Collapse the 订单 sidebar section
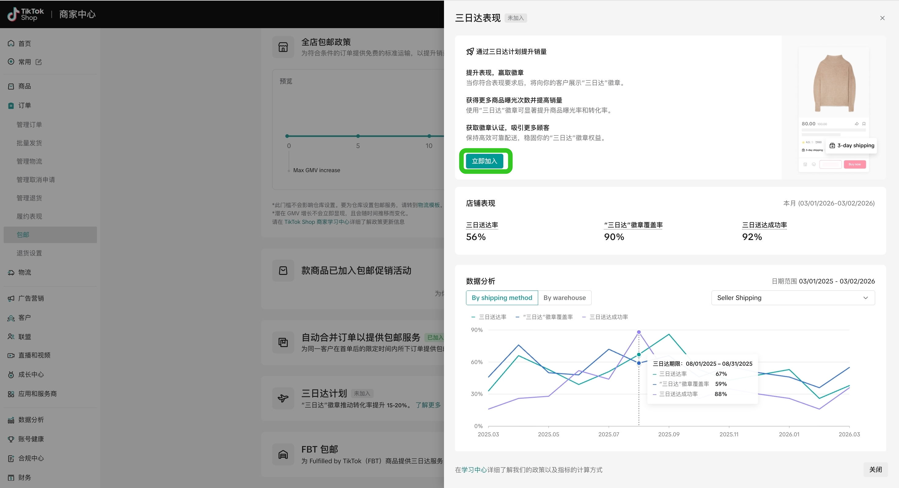Viewport: 899px width, 488px height. (x=24, y=105)
